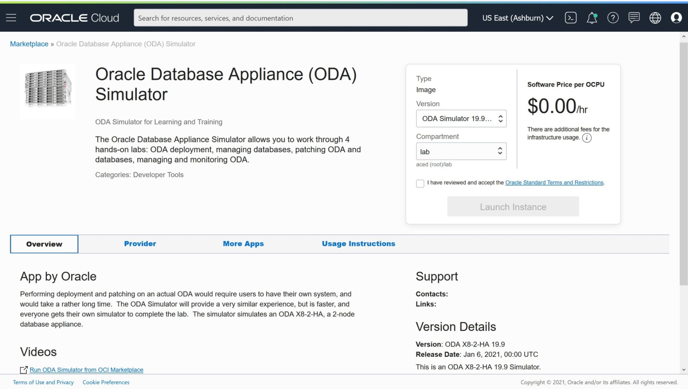This screenshot has width=688, height=389.
Task: Click the 'aced (root)/lab' compartment path text
Action: point(434,164)
